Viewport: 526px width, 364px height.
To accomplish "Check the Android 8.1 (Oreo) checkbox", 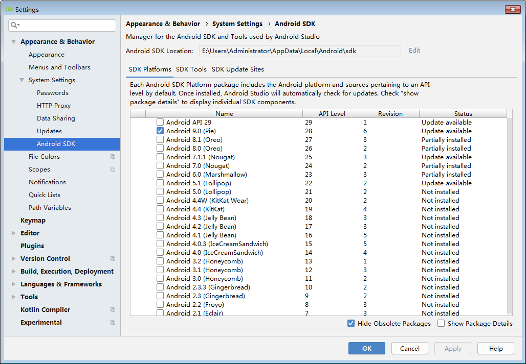I will click(160, 139).
